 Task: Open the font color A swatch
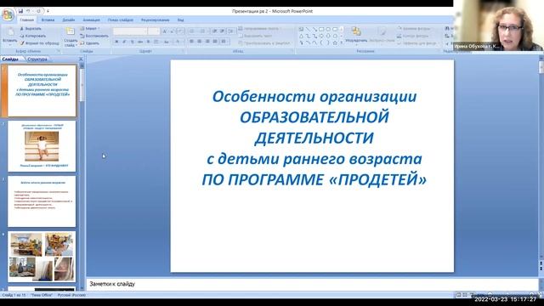178,42
